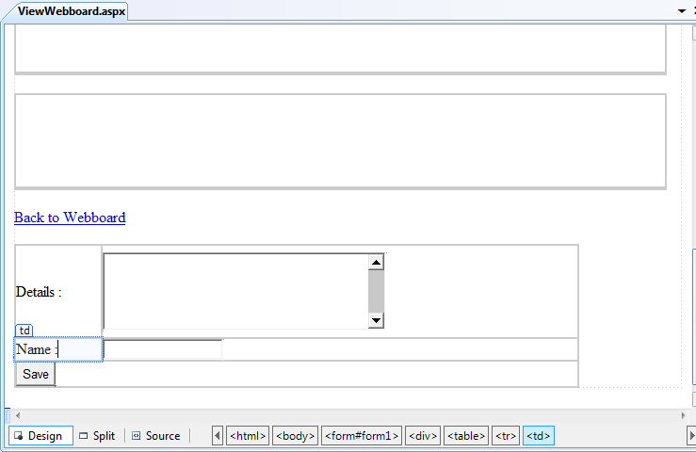This screenshot has width=696, height=452.
Task: Select the <body> tag in breadcrumb
Action: pyautogui.click(x=295, y=436)
